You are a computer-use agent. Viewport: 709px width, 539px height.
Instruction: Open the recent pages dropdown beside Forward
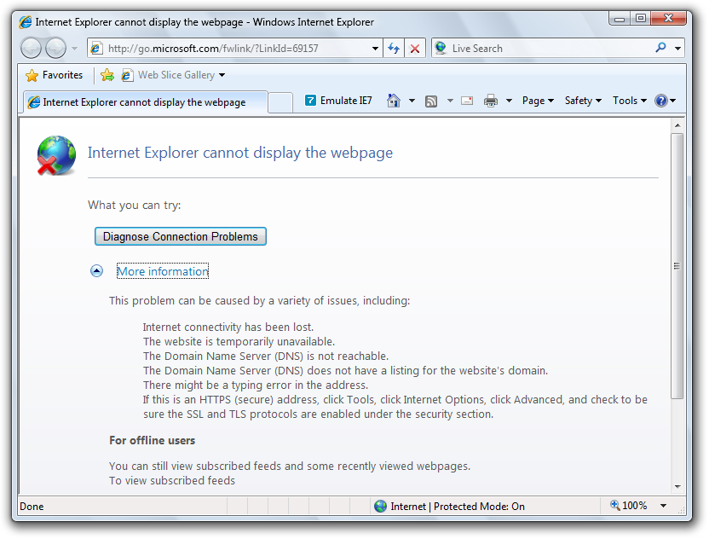click(75, 49)
